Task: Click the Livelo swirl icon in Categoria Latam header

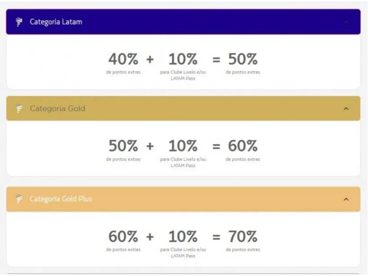Action: [18, 21]
